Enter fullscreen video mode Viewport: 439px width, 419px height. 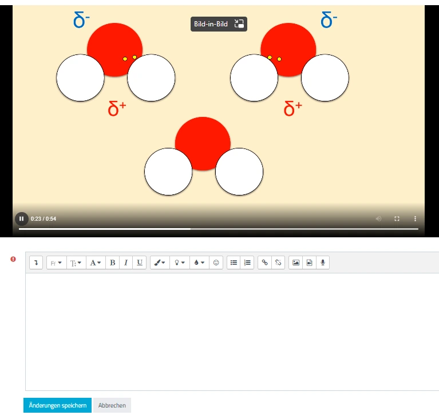point(397,218)
